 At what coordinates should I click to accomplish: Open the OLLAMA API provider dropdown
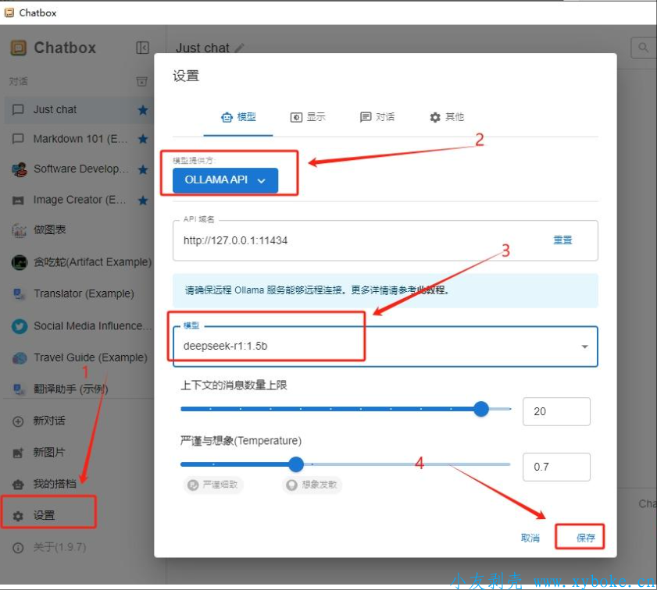pos(225,179)
